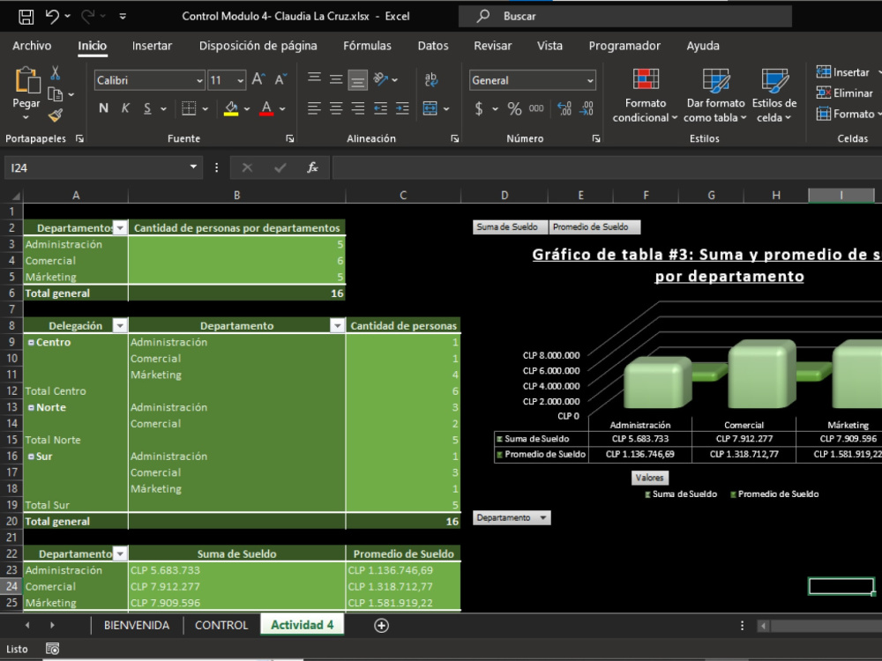Click the Buscar search box
The width and height of the screenshot is (882, 661).
point(625,16)
